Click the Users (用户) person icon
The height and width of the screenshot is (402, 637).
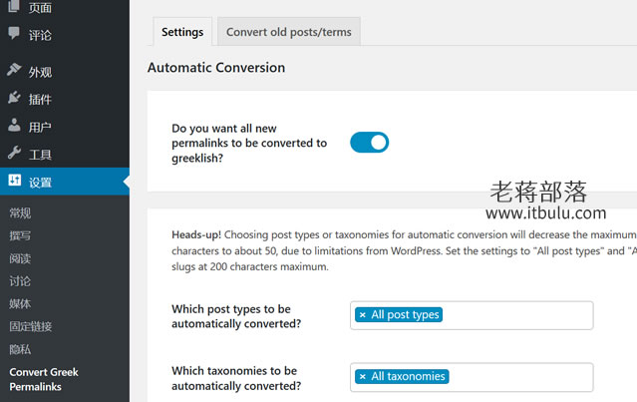[14, 126]
